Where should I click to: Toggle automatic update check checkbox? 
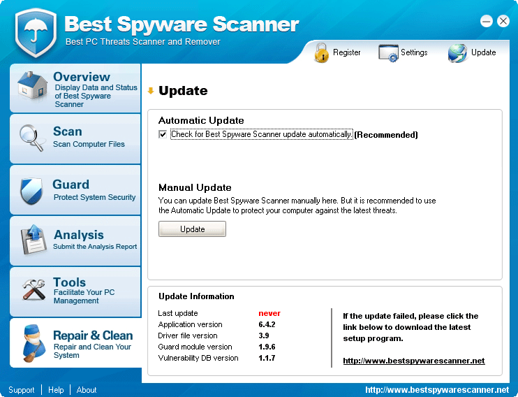(163, 134)
